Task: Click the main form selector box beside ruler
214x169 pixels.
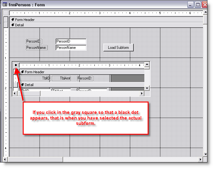Action: (5, 13)
